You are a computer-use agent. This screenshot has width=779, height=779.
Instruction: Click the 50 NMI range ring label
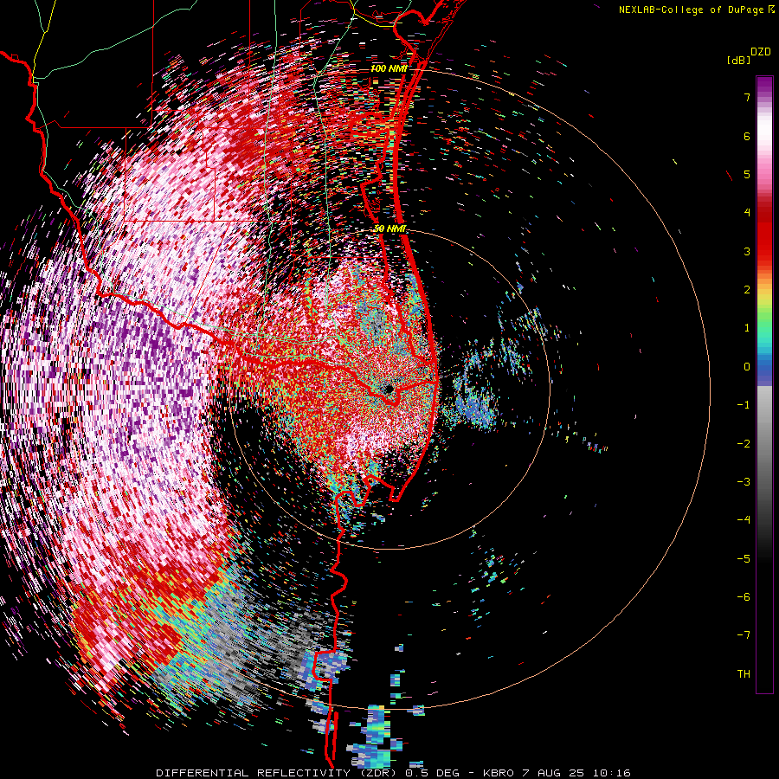click(x=390, y=229)
